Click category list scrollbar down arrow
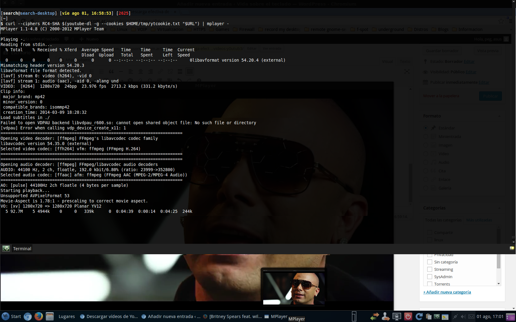This screenshot has width=516, height=322. [498, 284]
